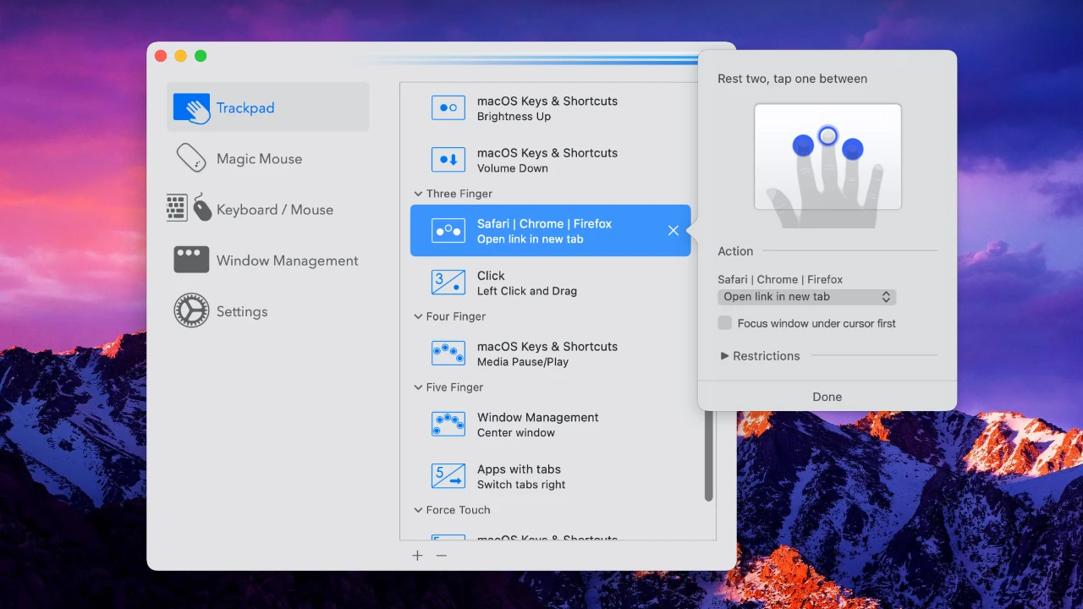1083x609 pixels.
Task: Click the Switch tabs right gesture icon
Action: [x=448, y=476]
